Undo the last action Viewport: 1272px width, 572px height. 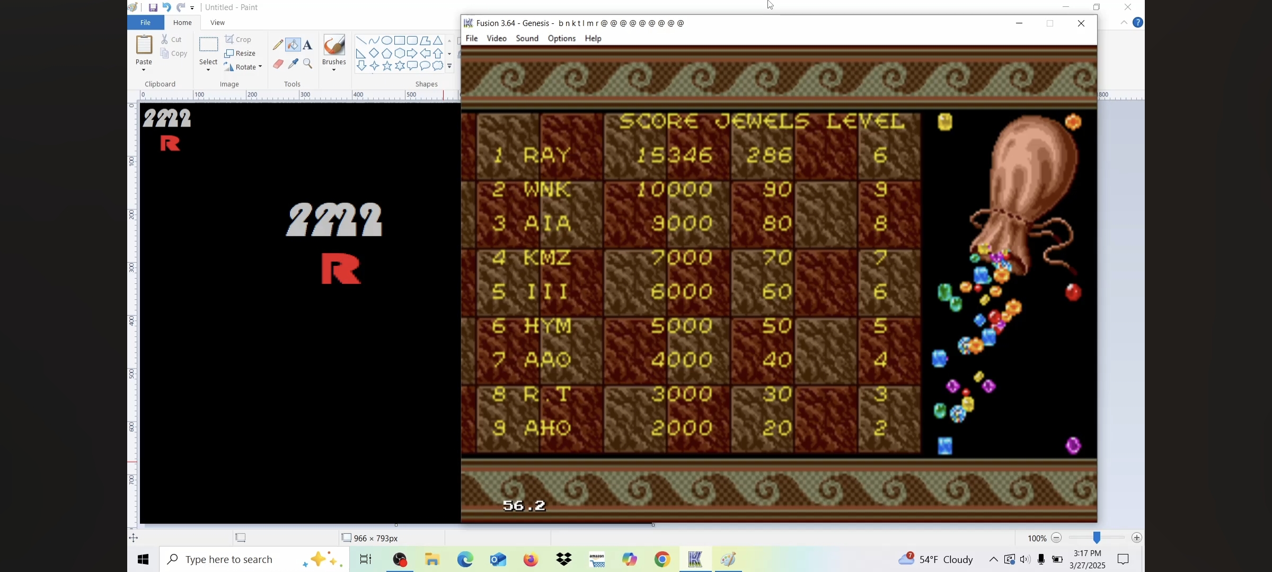[x=166, y=7]
